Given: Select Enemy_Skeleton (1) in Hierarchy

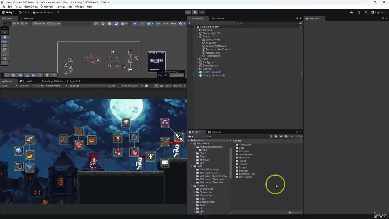Looking at the screenshot, I should 214,75.
